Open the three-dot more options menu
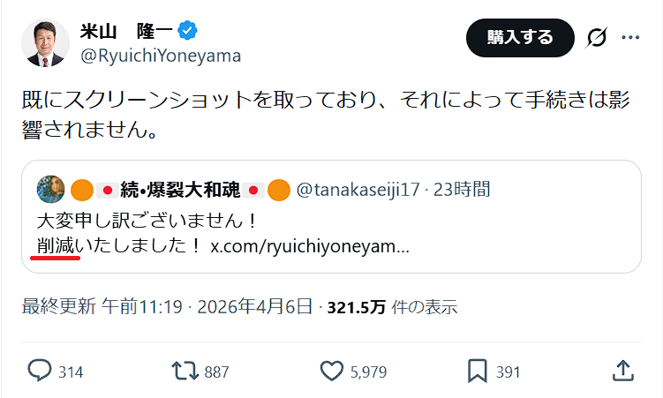 [x=630, y=38]
